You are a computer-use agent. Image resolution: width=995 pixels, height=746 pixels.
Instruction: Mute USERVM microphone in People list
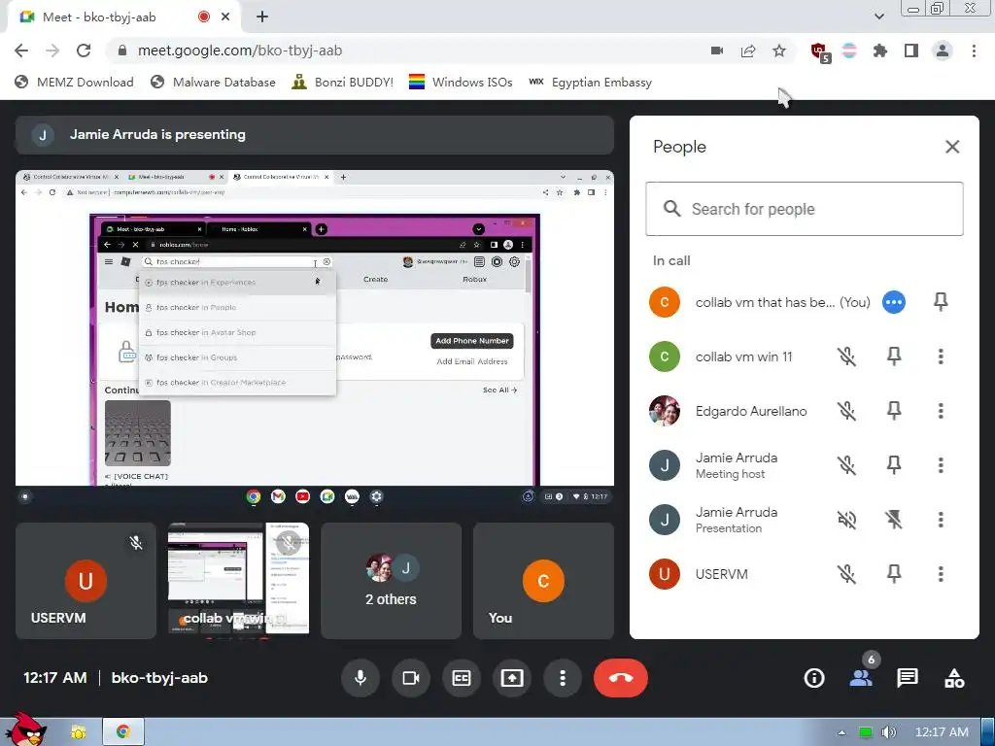[846, 574]
